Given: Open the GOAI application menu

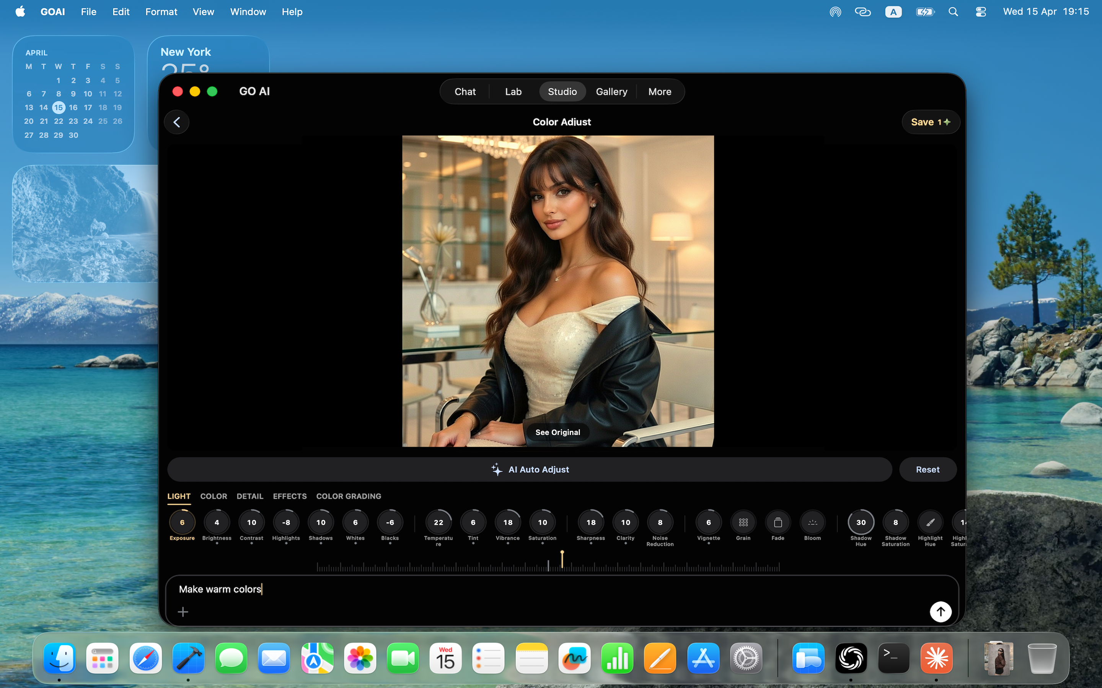Looking at the screenshot, I should (53, 12).
